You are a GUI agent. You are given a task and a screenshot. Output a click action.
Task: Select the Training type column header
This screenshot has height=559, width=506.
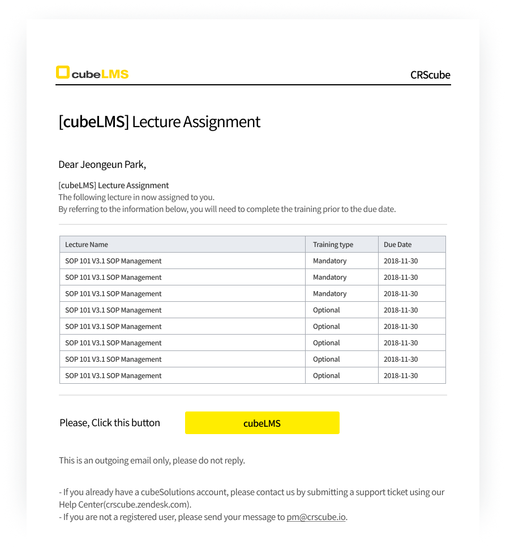333,245
